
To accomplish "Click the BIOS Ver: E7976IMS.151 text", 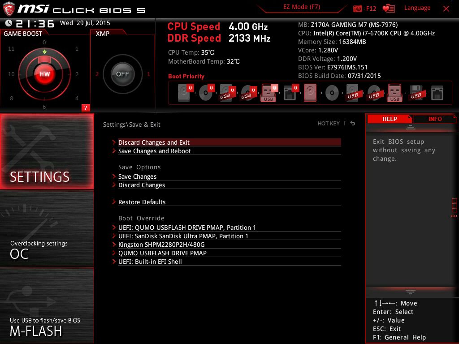I will [333, 67].
